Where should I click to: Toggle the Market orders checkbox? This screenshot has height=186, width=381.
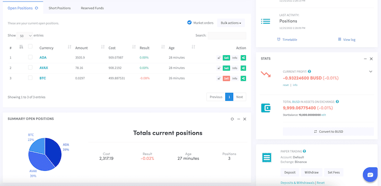(190, 22)
